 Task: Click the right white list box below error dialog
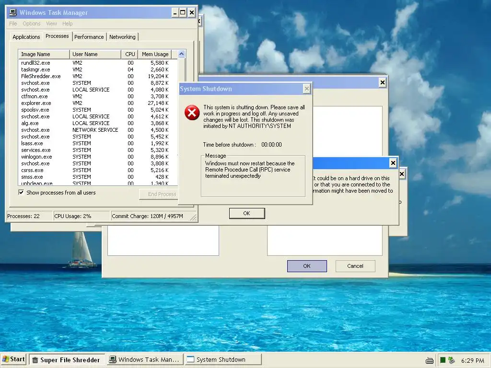[x=325, y=241]
